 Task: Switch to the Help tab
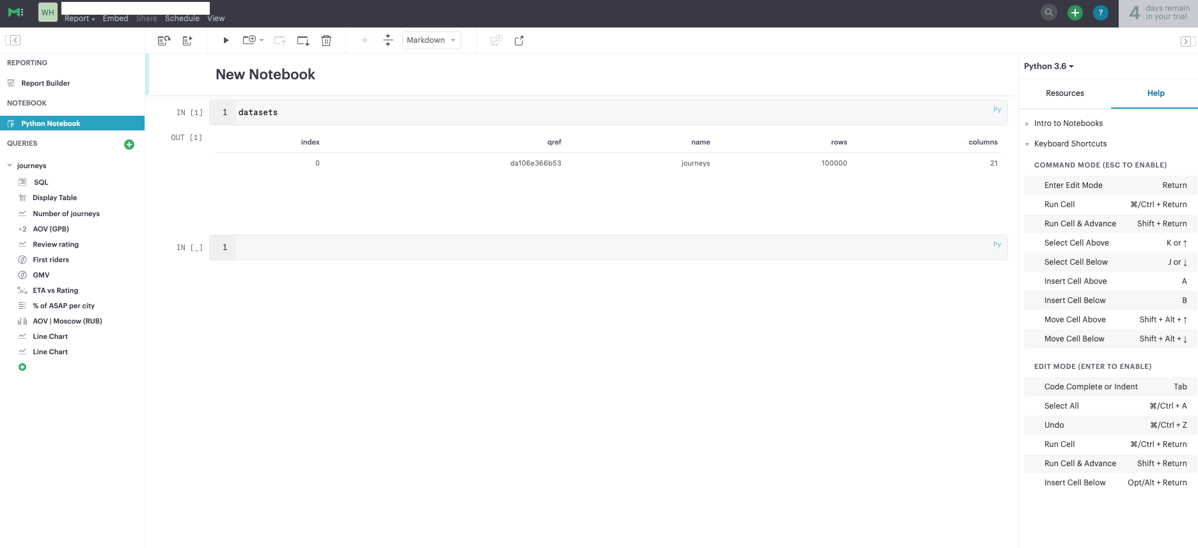click(1156, 93)
